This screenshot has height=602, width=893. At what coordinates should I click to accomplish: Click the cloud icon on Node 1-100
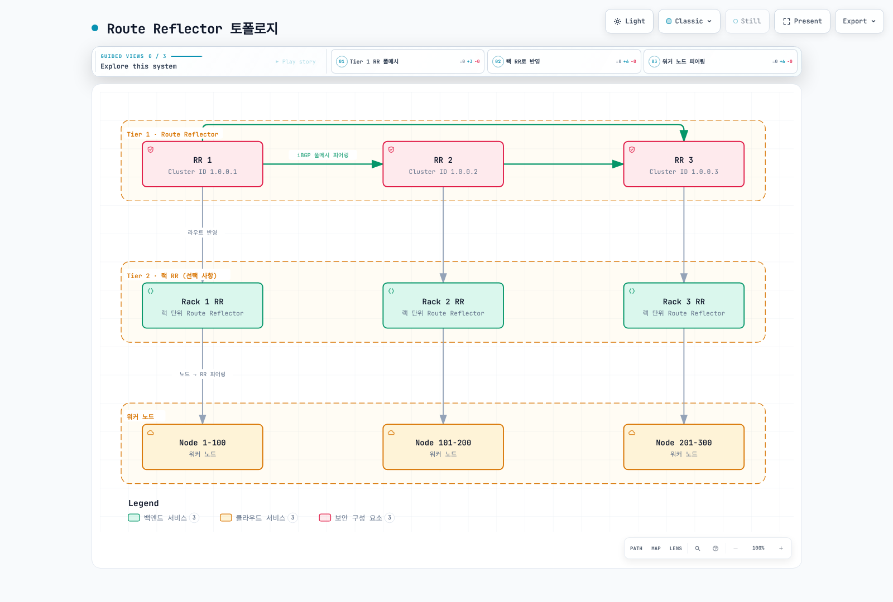click(x=151, y=433)
